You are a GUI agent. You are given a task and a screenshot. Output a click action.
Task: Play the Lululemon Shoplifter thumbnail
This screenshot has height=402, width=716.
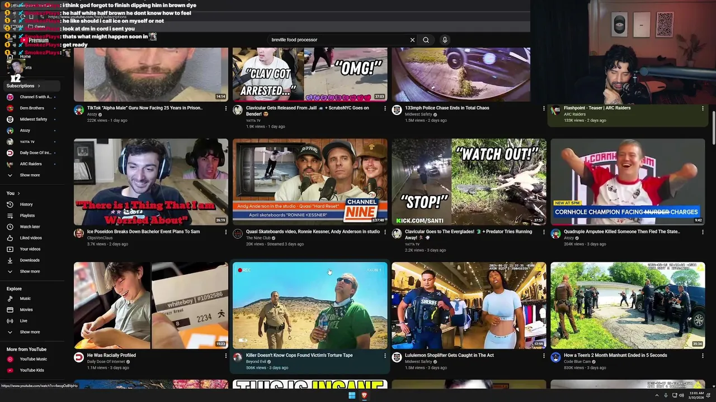[x=469, y=305]
